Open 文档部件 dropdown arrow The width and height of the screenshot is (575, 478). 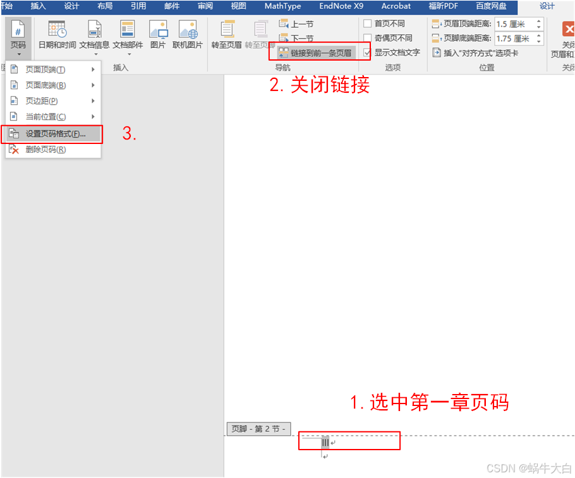coord(129,54)
